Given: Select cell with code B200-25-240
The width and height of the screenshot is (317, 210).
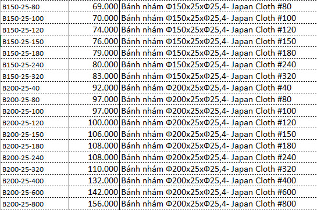Looking at the screenshot, I should tap(35, 157).
